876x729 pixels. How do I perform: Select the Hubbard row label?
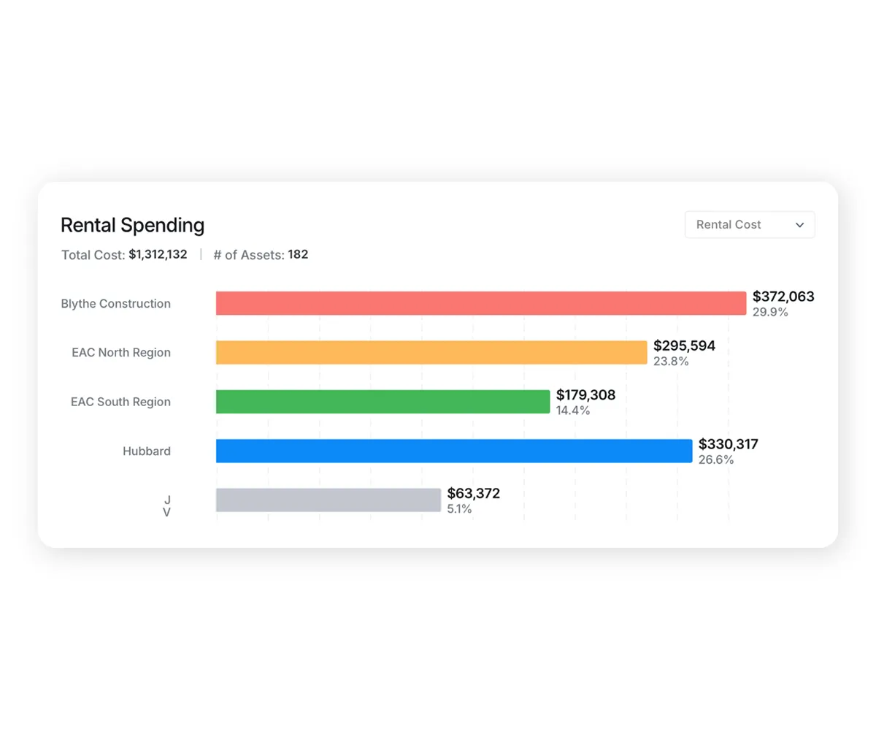coord(146,451)
